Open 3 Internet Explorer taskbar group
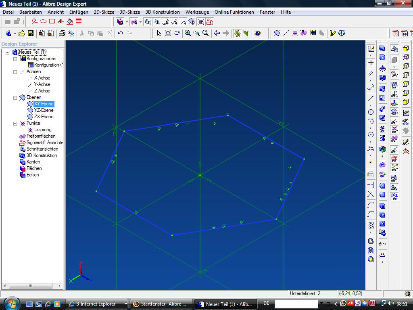The image size is (413, 310). 96,304
